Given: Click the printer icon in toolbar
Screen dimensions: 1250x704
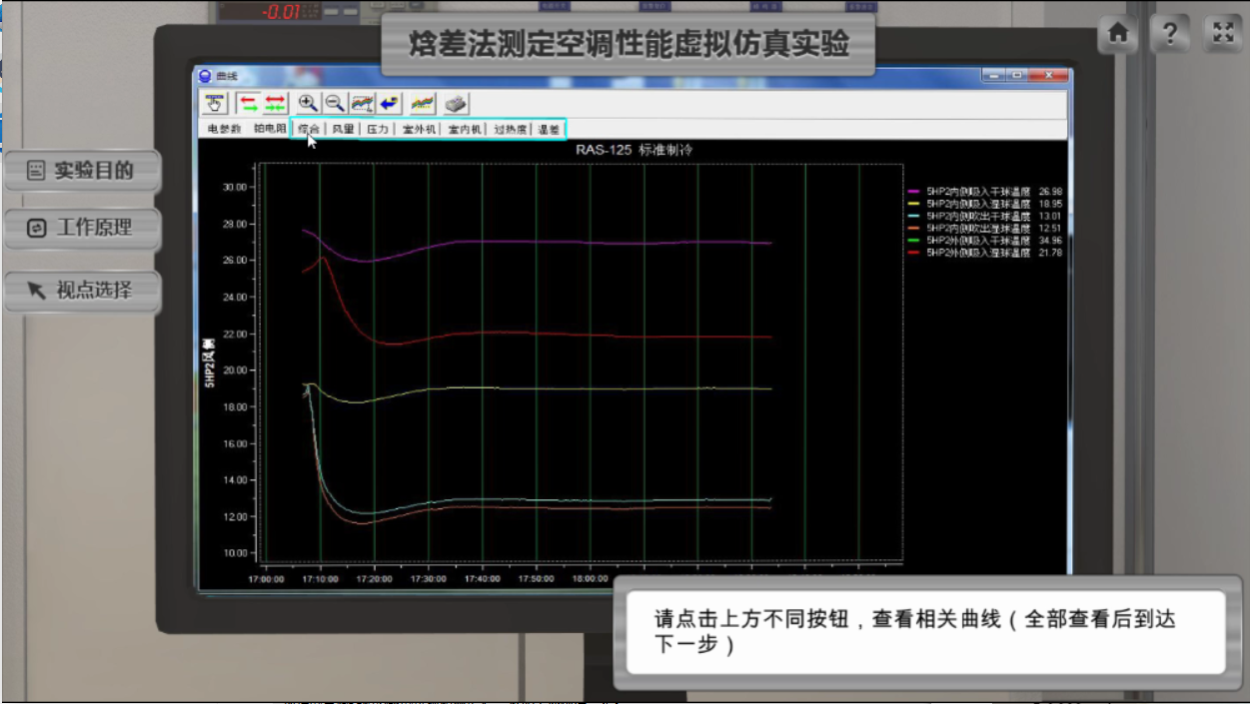Looking at the screenshot, I should coord(456,103).
